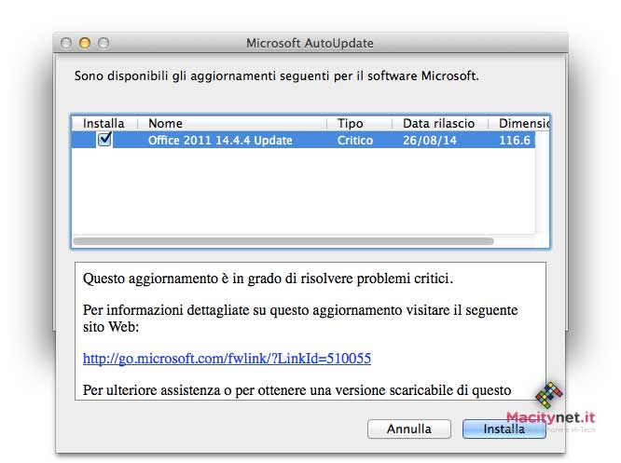Select the Office 2011 14.4.4 Update name

tap(220, 141)
